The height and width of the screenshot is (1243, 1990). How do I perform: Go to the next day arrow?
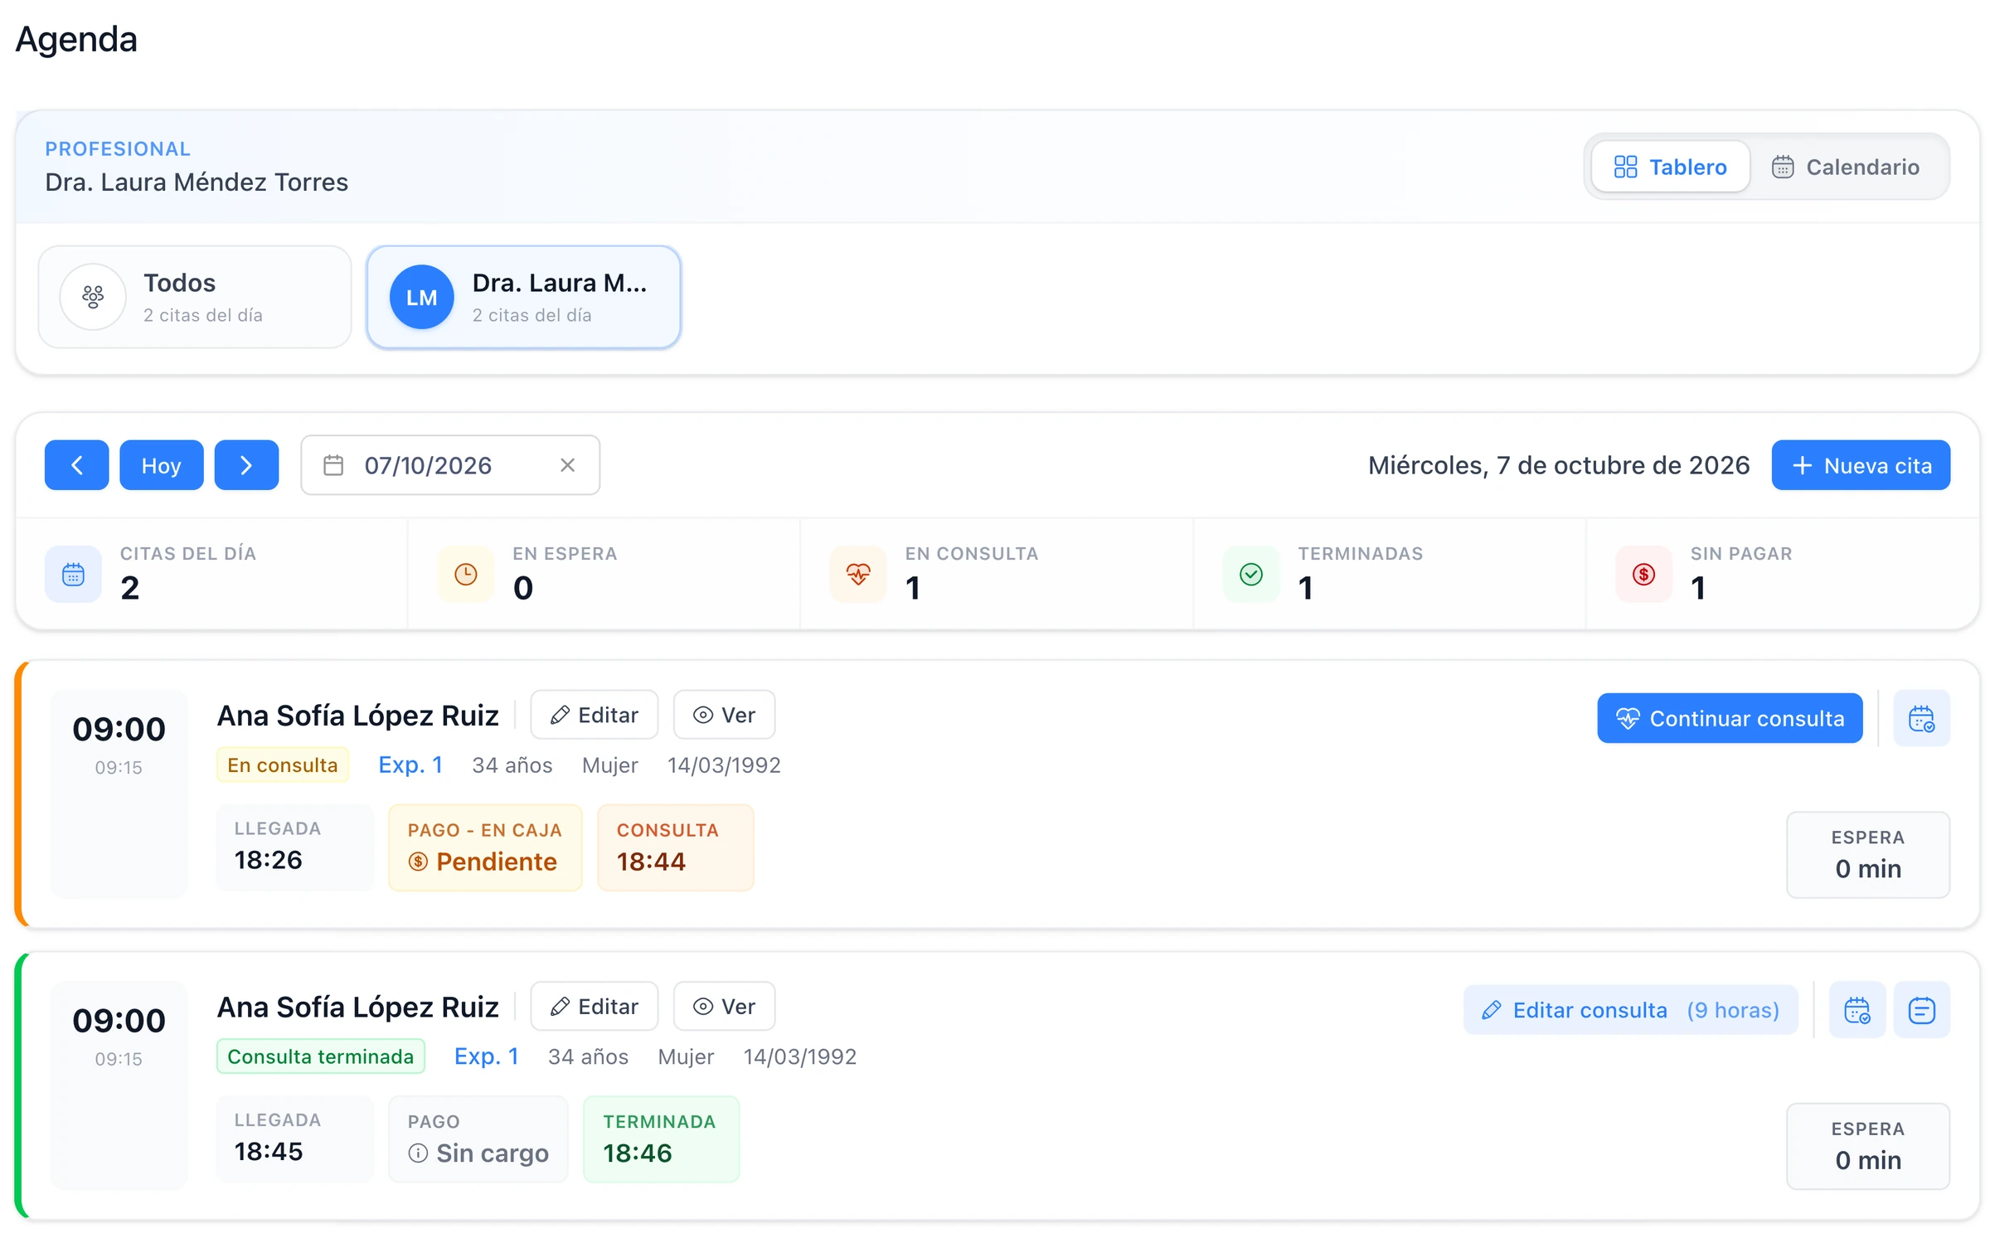pos(246,465)
